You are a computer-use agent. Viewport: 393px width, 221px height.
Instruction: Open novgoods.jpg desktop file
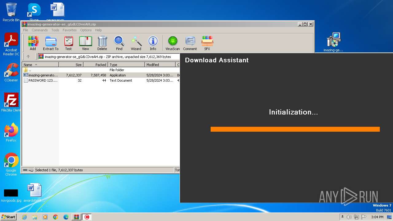pyautogui.click(x=11, y=195)
